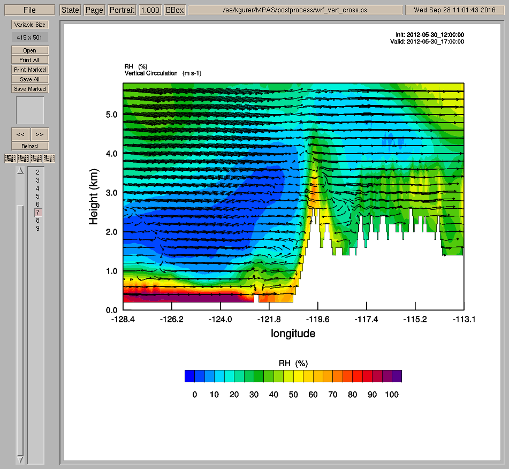Click the toggle even pages mark icon

click(x=23, y=158)
